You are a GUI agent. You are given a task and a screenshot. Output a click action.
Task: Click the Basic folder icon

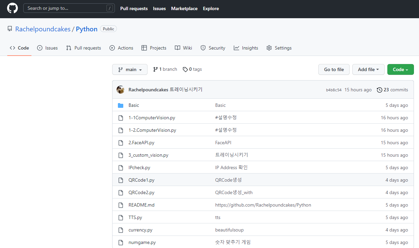coord(121,105)
